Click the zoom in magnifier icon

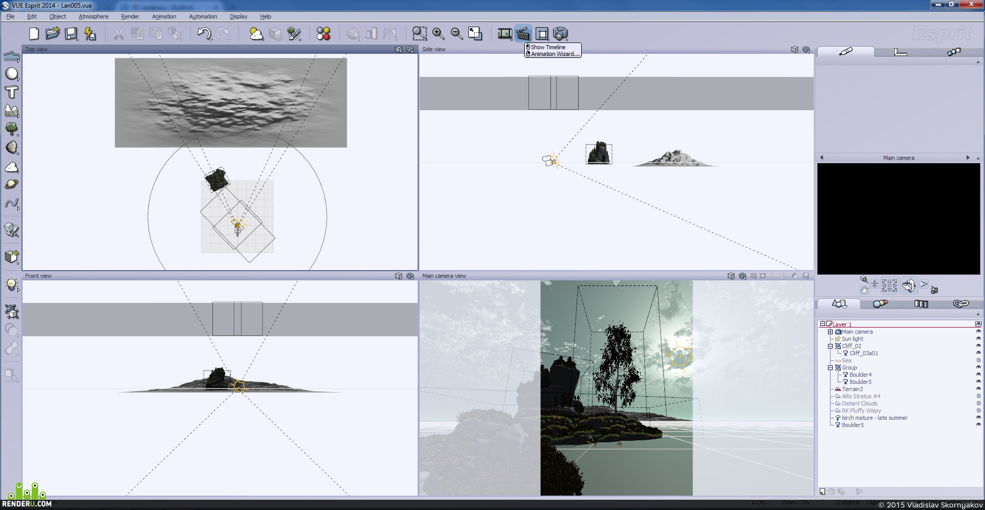coord(438,34)
